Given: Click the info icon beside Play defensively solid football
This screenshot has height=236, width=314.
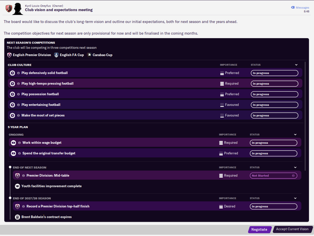Looking at the screenshot, I should 18,73.
